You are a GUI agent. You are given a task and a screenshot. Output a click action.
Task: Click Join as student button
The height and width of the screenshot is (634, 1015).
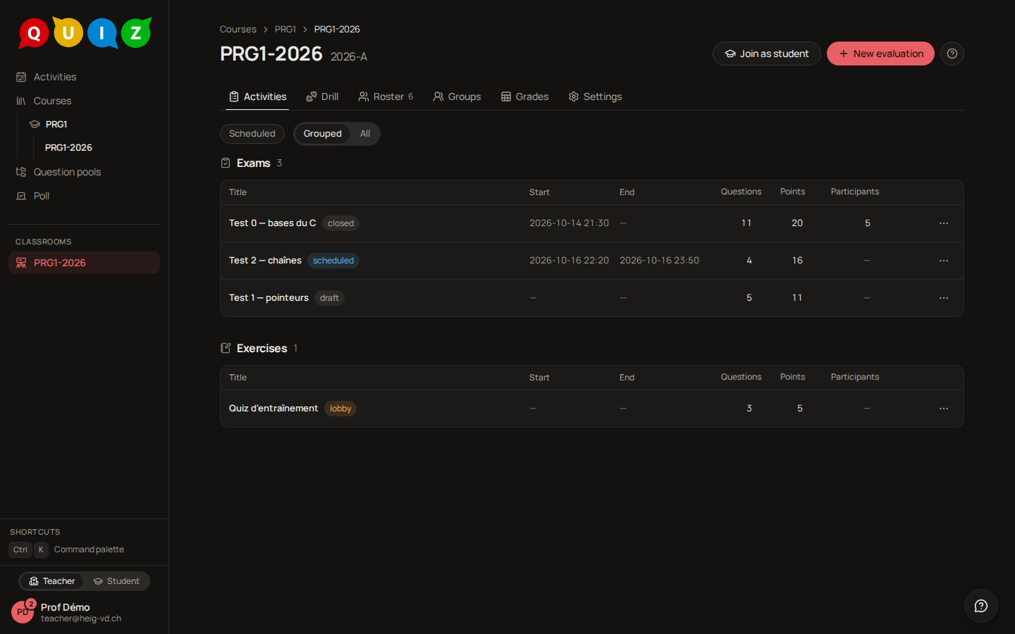[767, 54]
